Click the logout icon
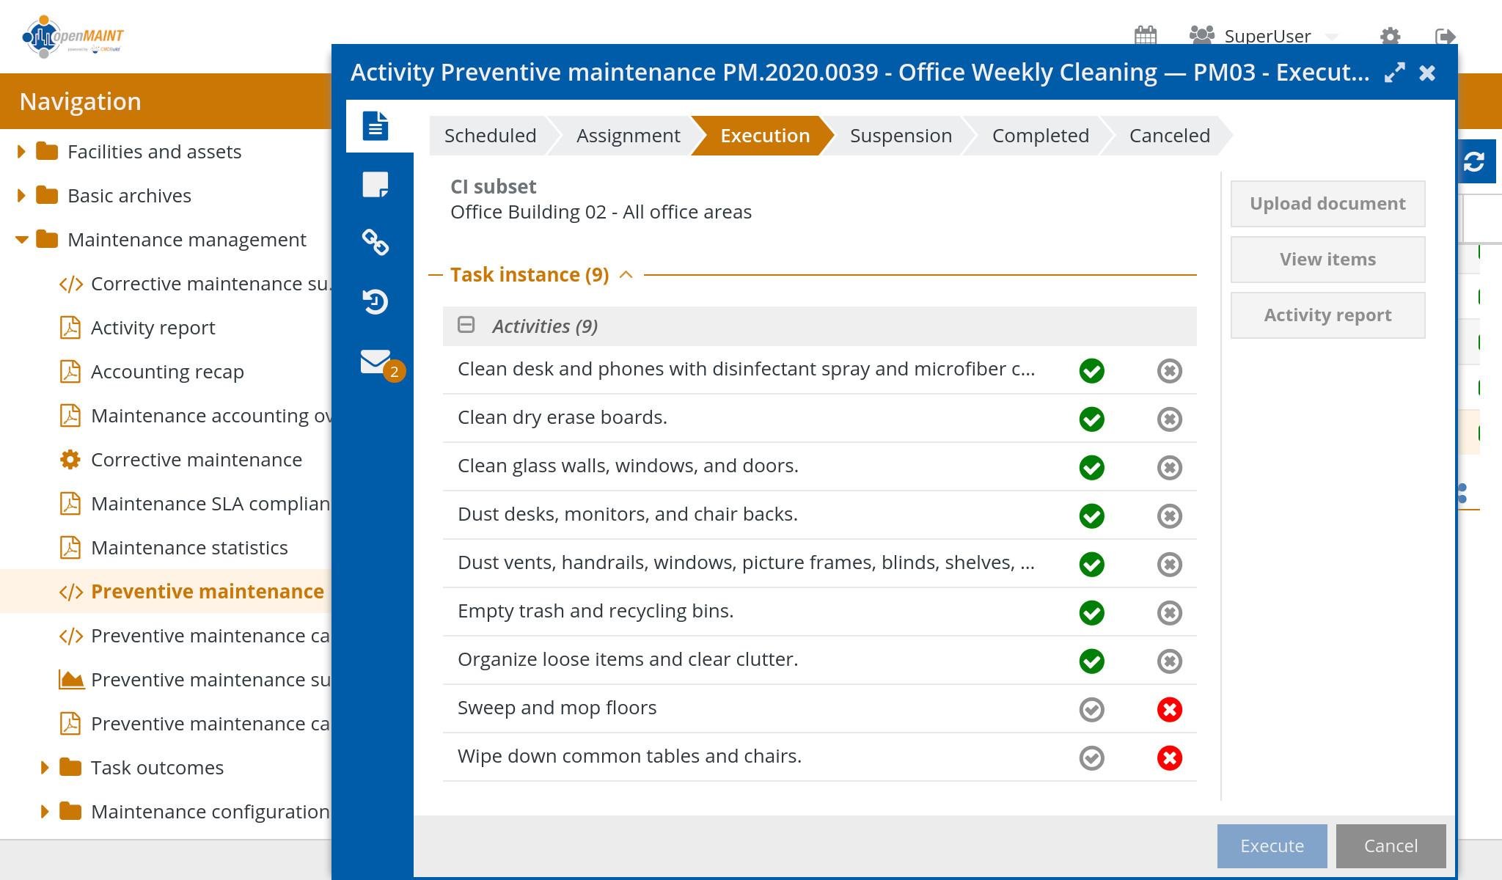The image size is (1502, 880). 1444,36
